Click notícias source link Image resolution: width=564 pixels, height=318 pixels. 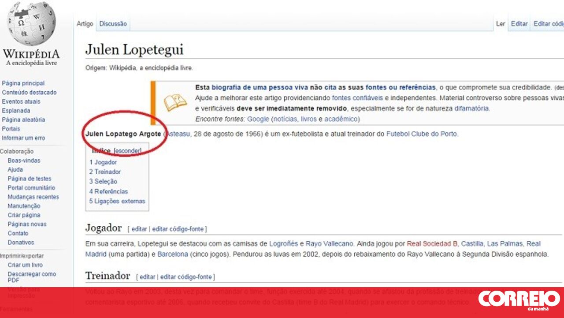click(285, 119)
